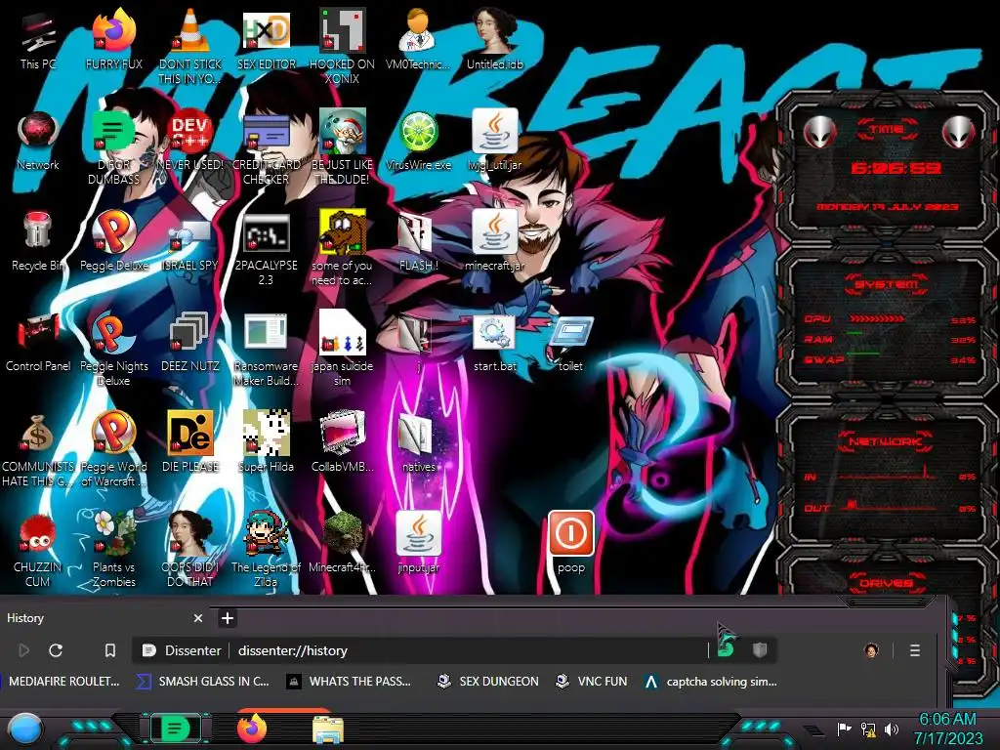The height and width of the screenshot is (750, 1000).
Task: Open the toilet desktop icon
Action: point(570,343)
